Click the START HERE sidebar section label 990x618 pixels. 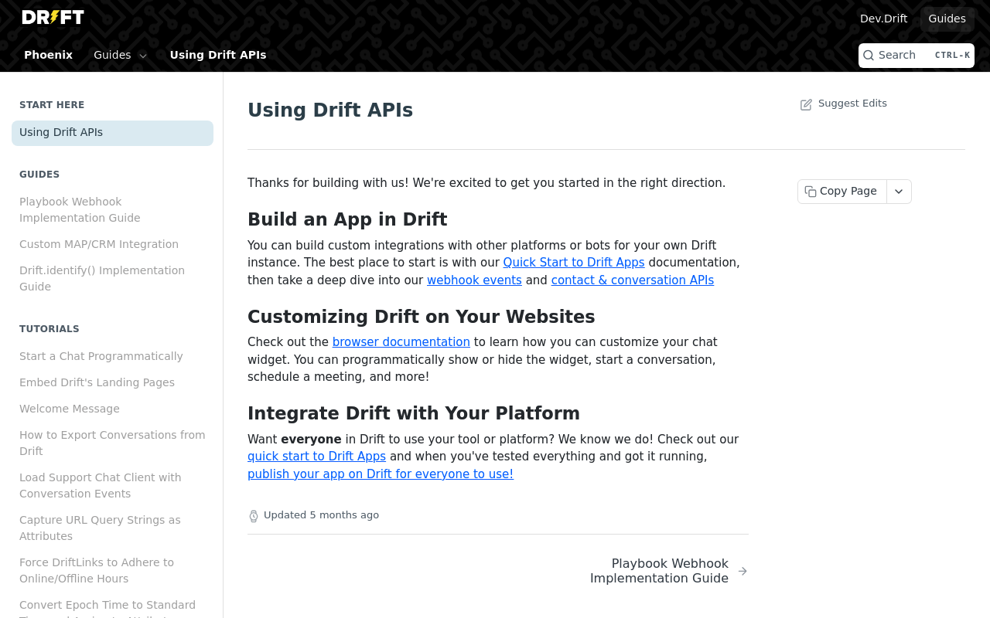52,105
